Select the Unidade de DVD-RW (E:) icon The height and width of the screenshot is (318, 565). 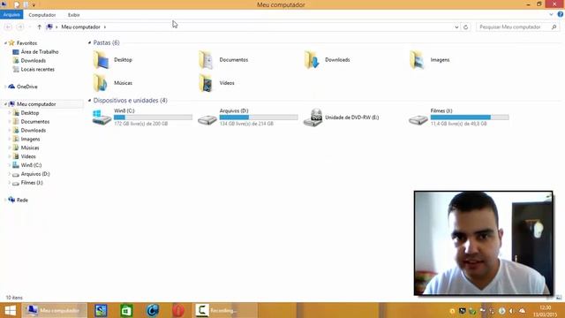click(313, 117)
